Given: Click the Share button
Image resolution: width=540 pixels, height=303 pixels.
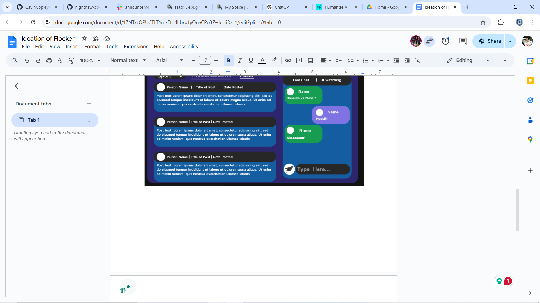Looking at the screenshot, I should point(491,41).
